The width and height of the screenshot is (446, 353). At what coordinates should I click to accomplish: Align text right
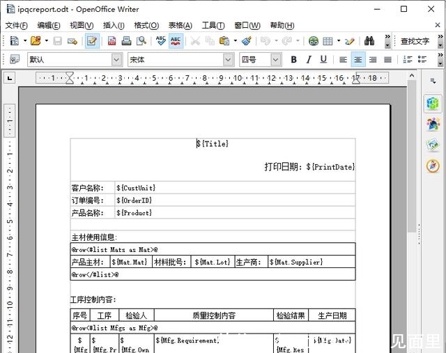point(373,59)
